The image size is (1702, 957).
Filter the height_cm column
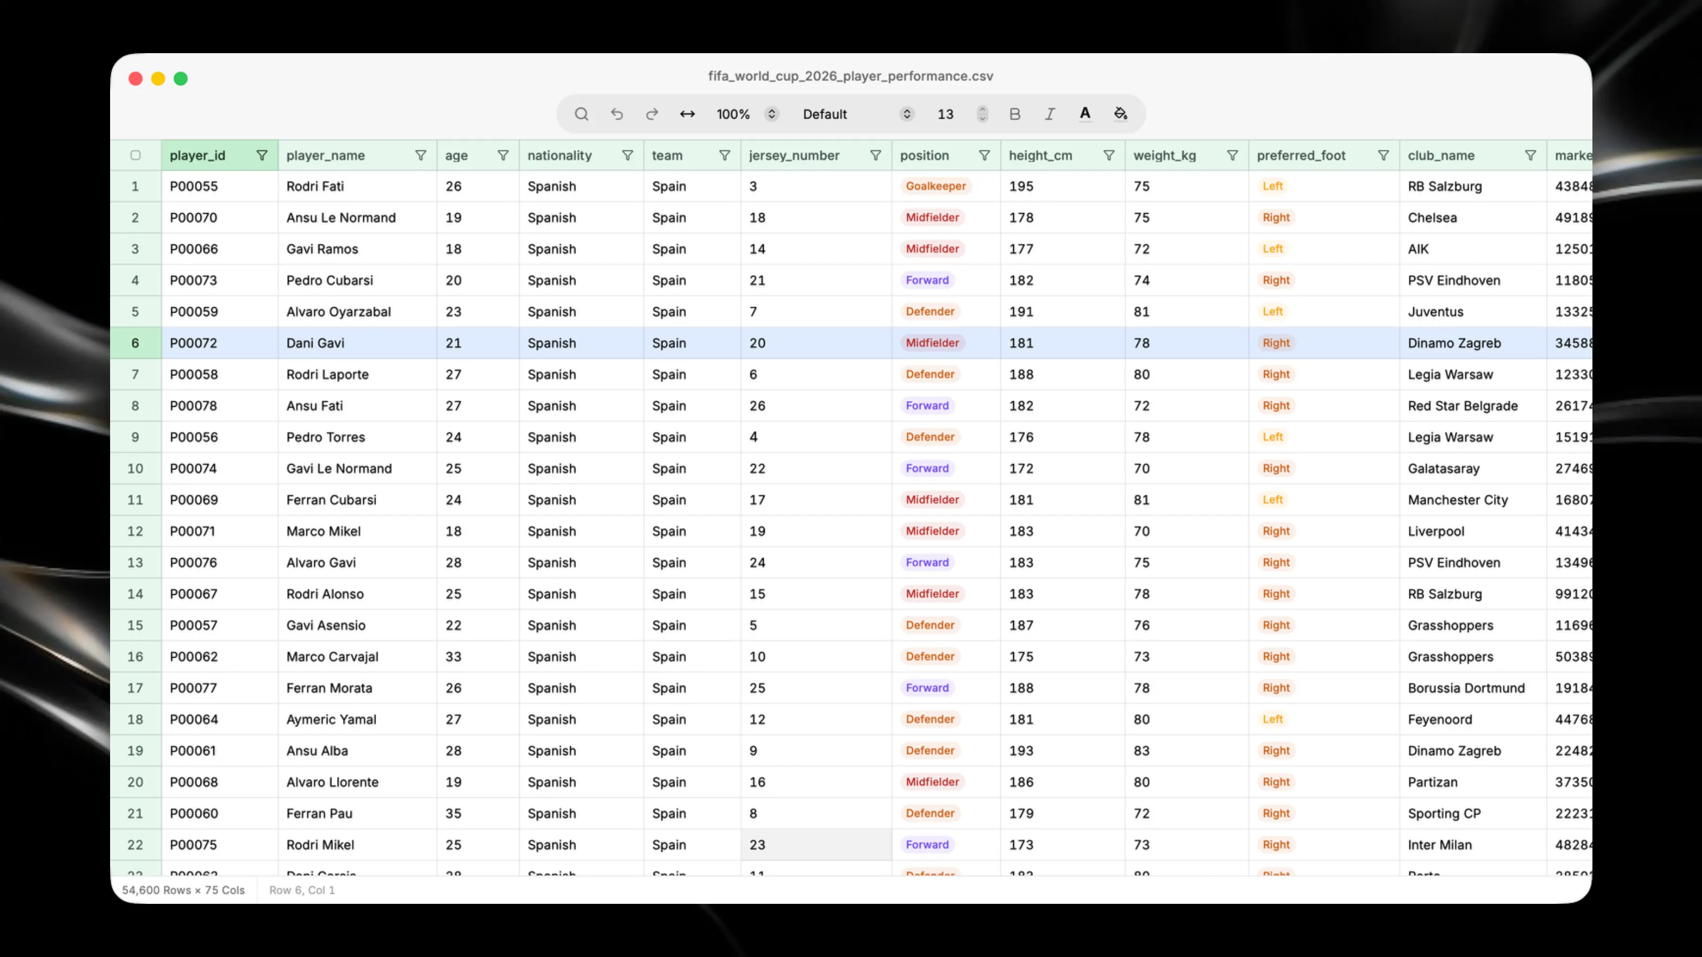coord(1109,156)
